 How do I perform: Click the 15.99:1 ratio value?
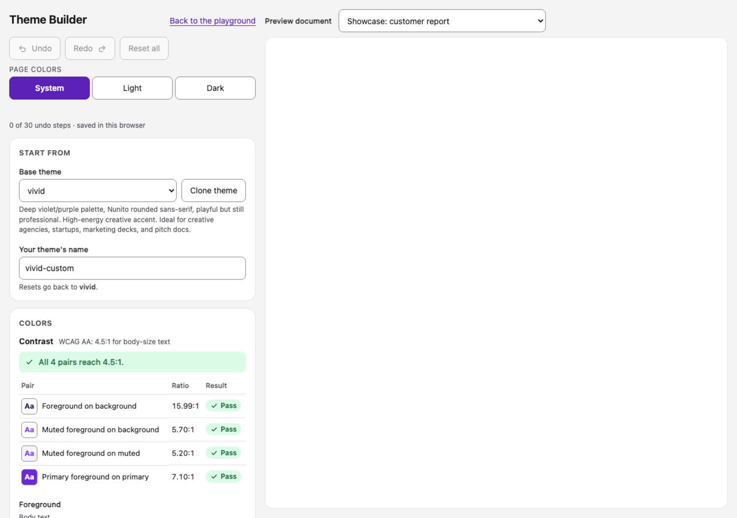[185, 406]
